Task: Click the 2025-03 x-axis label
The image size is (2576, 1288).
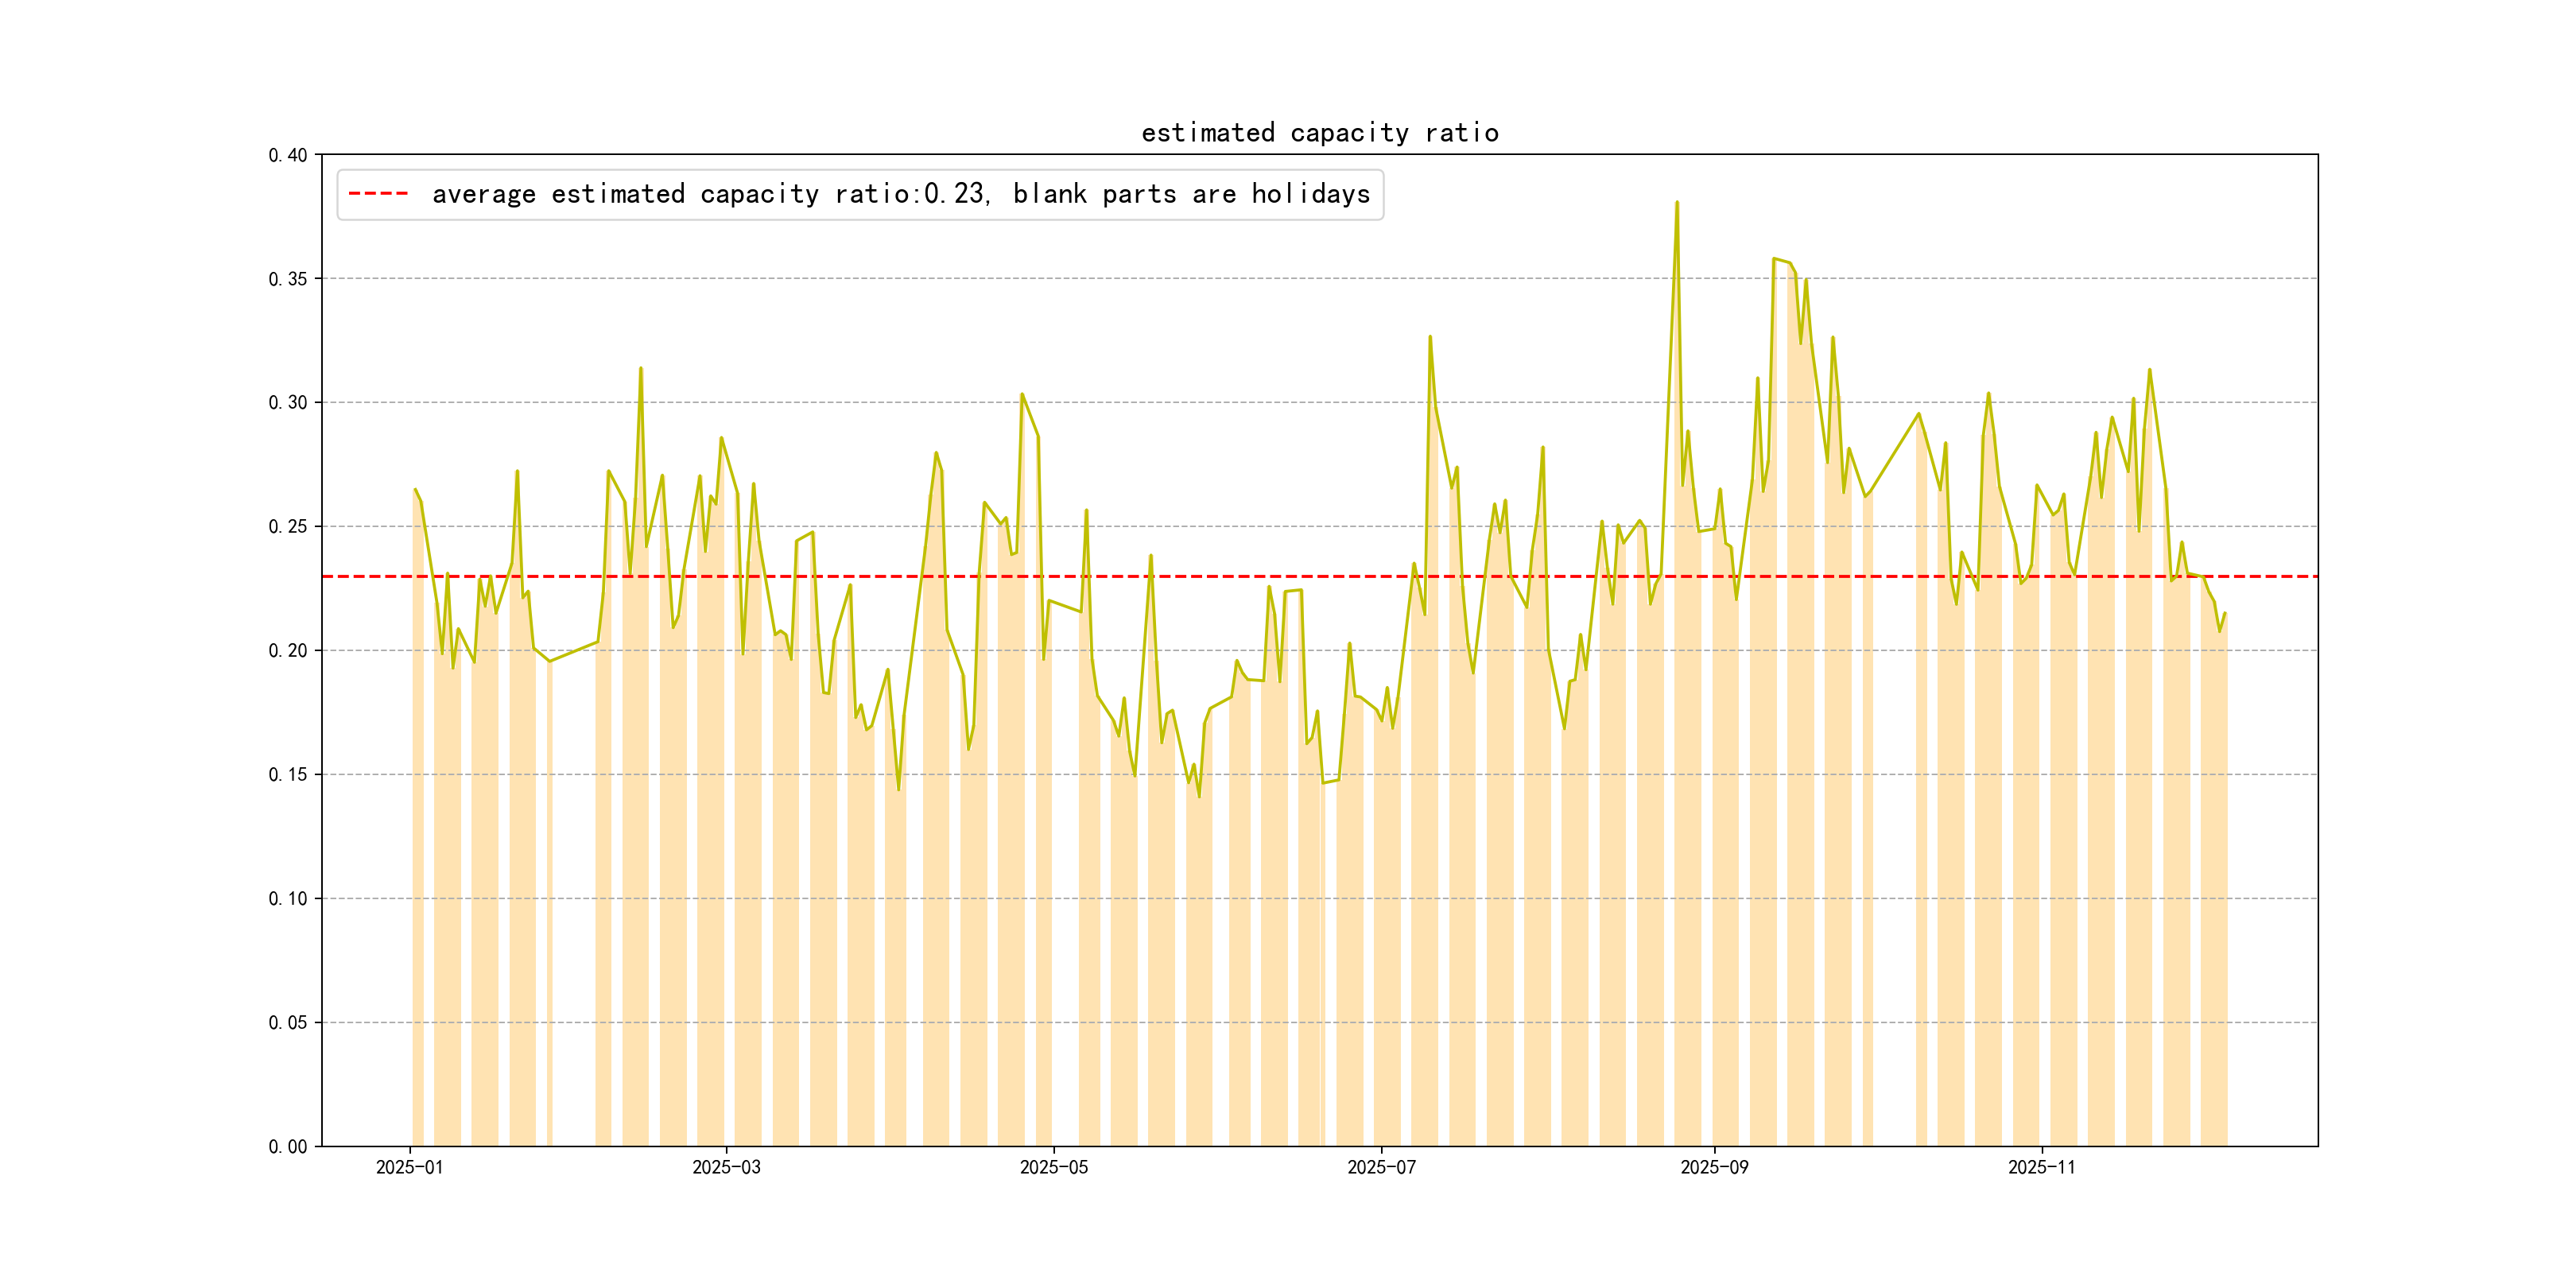Action: [726, 1167]
